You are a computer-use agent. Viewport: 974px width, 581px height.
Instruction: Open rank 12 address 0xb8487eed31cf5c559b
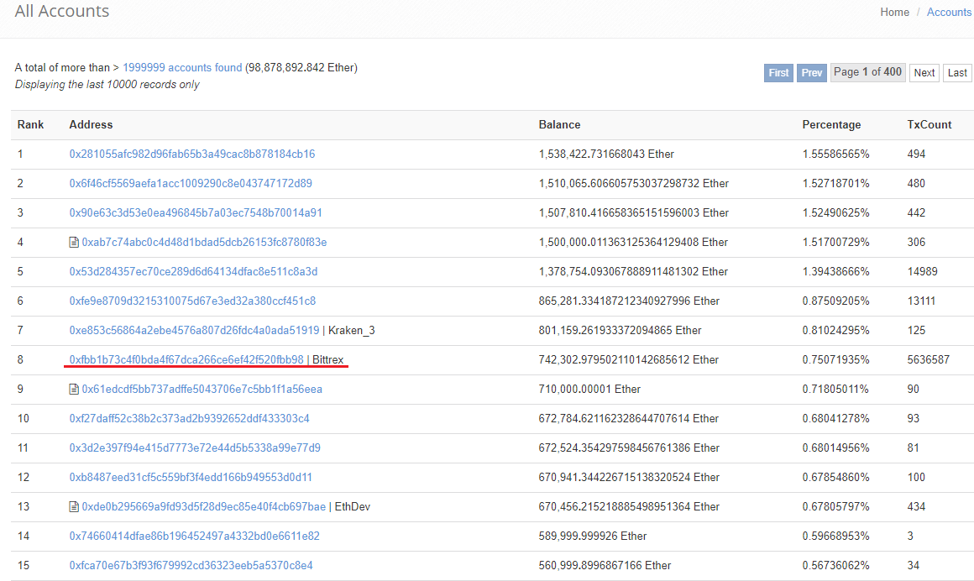point(191,477)
